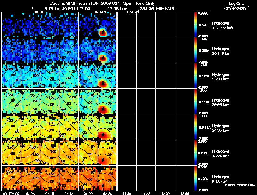The height and width of the screenshot is (195, 257).
Task: Click the '0.1137' color scale value
Action: tap(204, 102)
